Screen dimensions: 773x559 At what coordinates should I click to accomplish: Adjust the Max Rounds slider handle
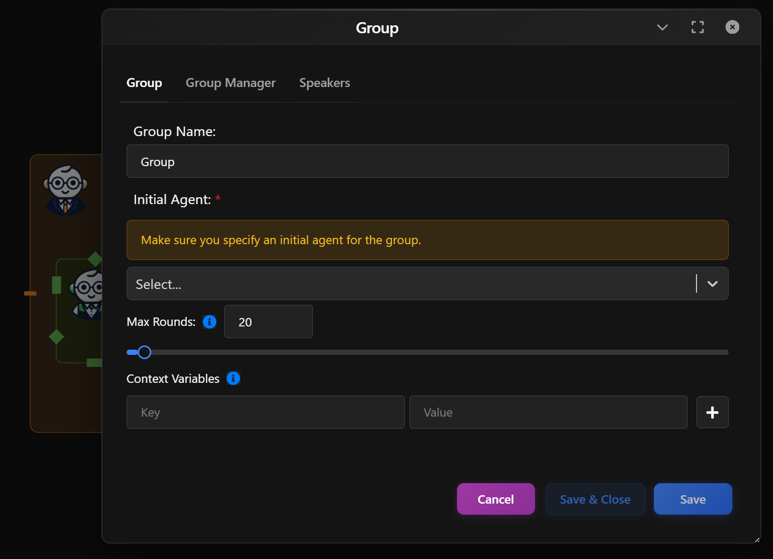[x=144, y=352]
